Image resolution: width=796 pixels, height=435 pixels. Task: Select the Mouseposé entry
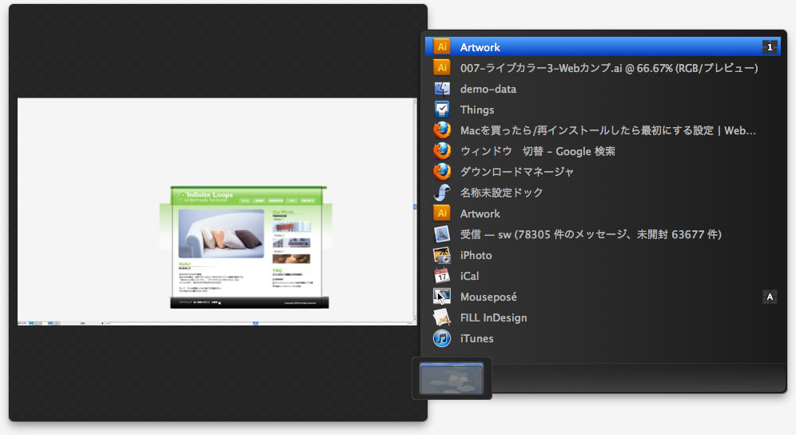tap(603, 297)
